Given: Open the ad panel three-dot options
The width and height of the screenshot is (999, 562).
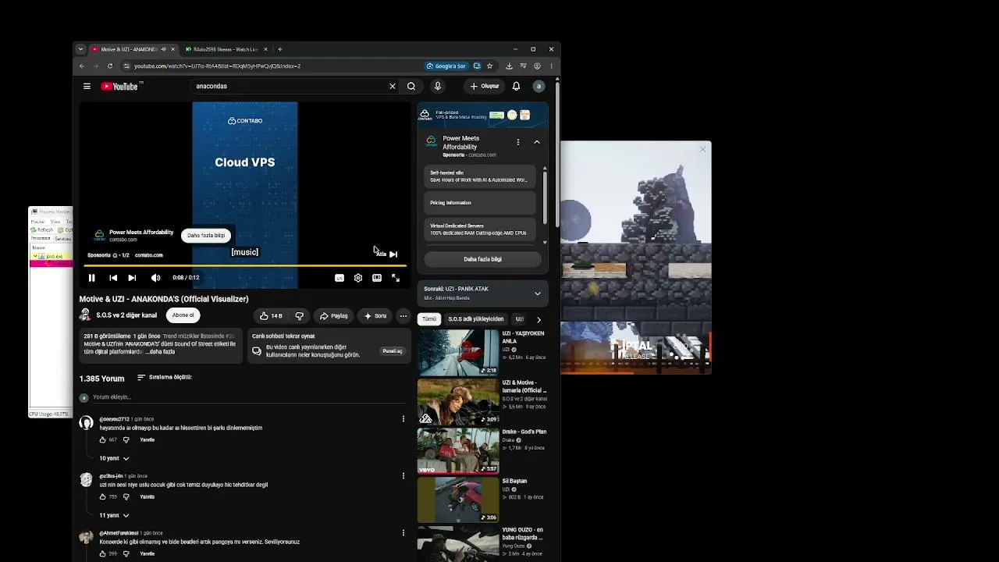Looking at the screenshot, I should point(518,142).
